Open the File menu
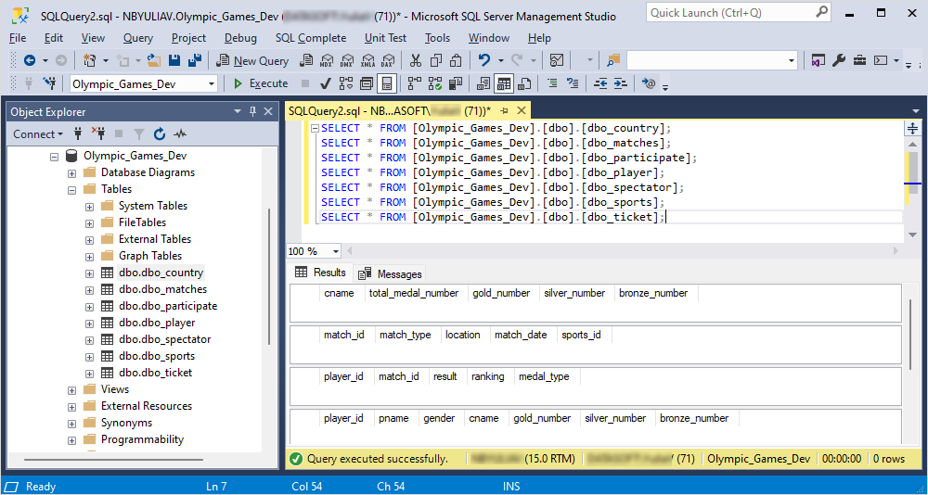 click(18, 38)
